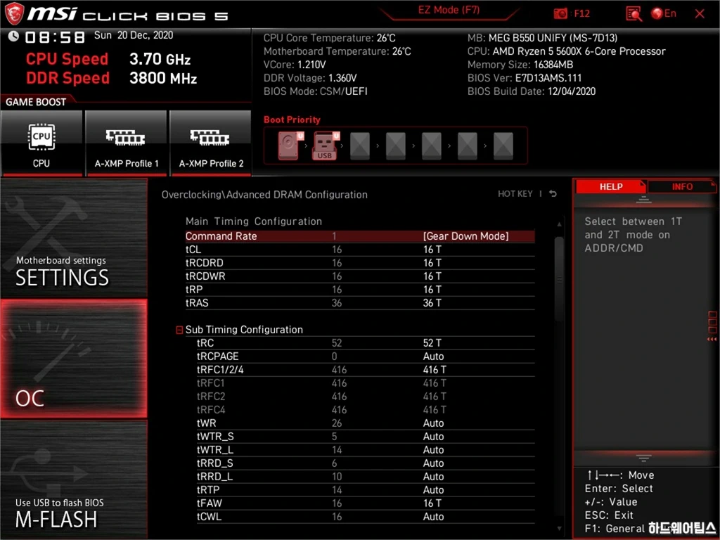Select the USB boot priority device icon
The width and height of the screenshot is (720, 540).
(x=325, y=146)
